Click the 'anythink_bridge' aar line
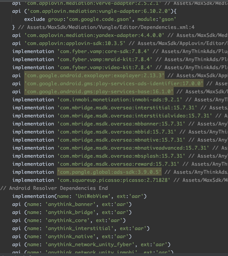Screen dimensions: 228x256 [x=72, y=212]
